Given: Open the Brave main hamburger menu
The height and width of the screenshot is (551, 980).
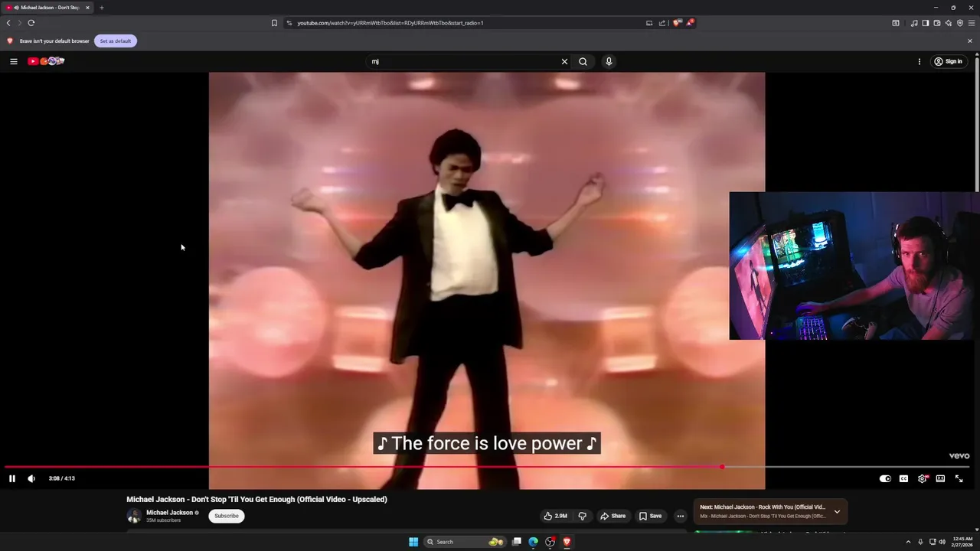Looking at the screenshot, I should [972, 23].
